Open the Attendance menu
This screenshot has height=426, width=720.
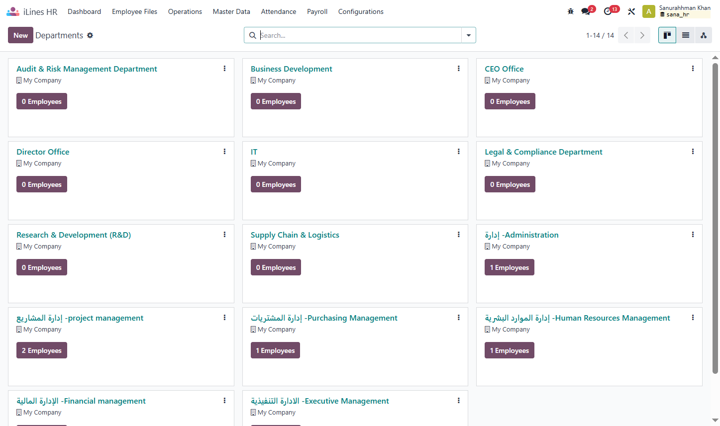pyautogui.click(x=279, y=11)
